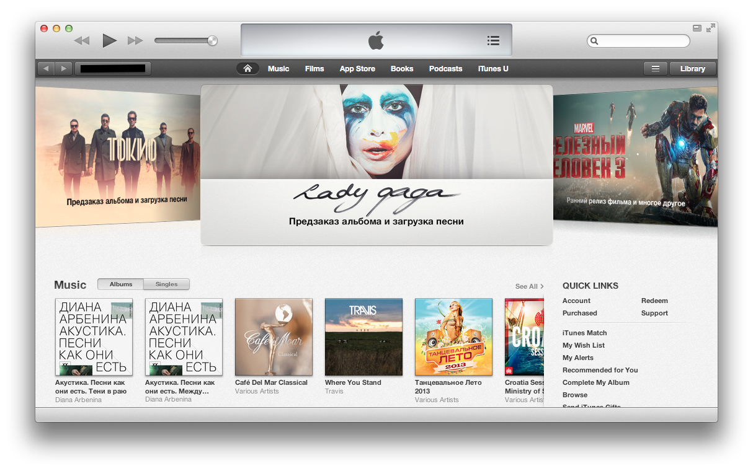
Task: Click the rewind previous track button
Action: pos(82,41)
